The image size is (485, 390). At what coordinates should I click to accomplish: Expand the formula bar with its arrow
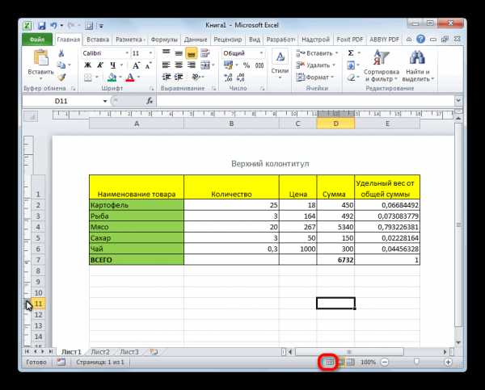tap(458, 100)
